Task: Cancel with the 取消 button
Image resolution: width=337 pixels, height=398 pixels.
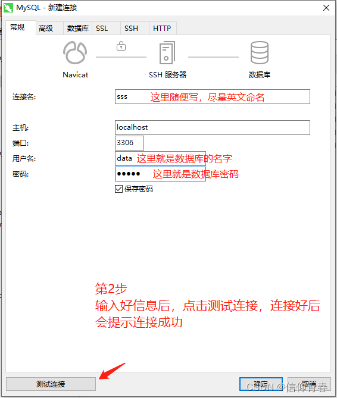Action: click(309, 384)
